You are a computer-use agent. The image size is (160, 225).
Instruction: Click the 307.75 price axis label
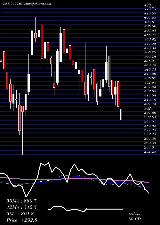(150, 104)
